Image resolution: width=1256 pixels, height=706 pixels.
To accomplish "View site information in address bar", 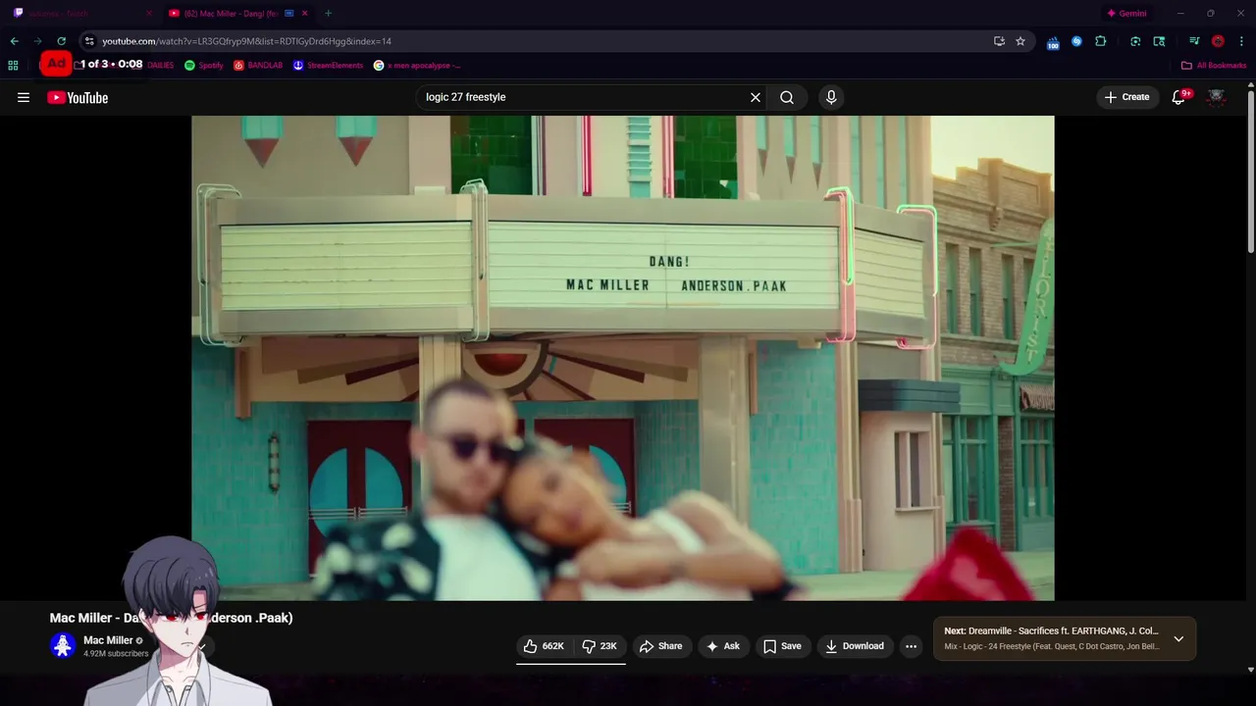I will coord(89,41).
